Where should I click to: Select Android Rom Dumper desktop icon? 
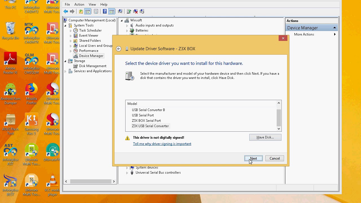[x=10, y=94]
